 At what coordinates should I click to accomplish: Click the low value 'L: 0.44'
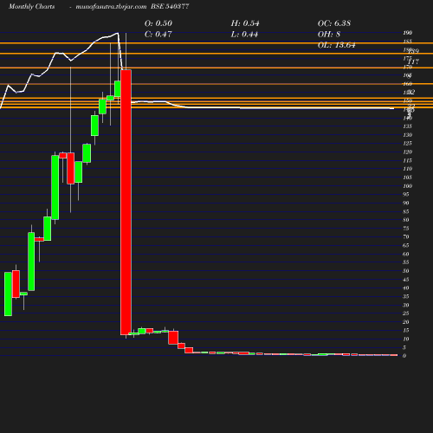pos(244,34)
